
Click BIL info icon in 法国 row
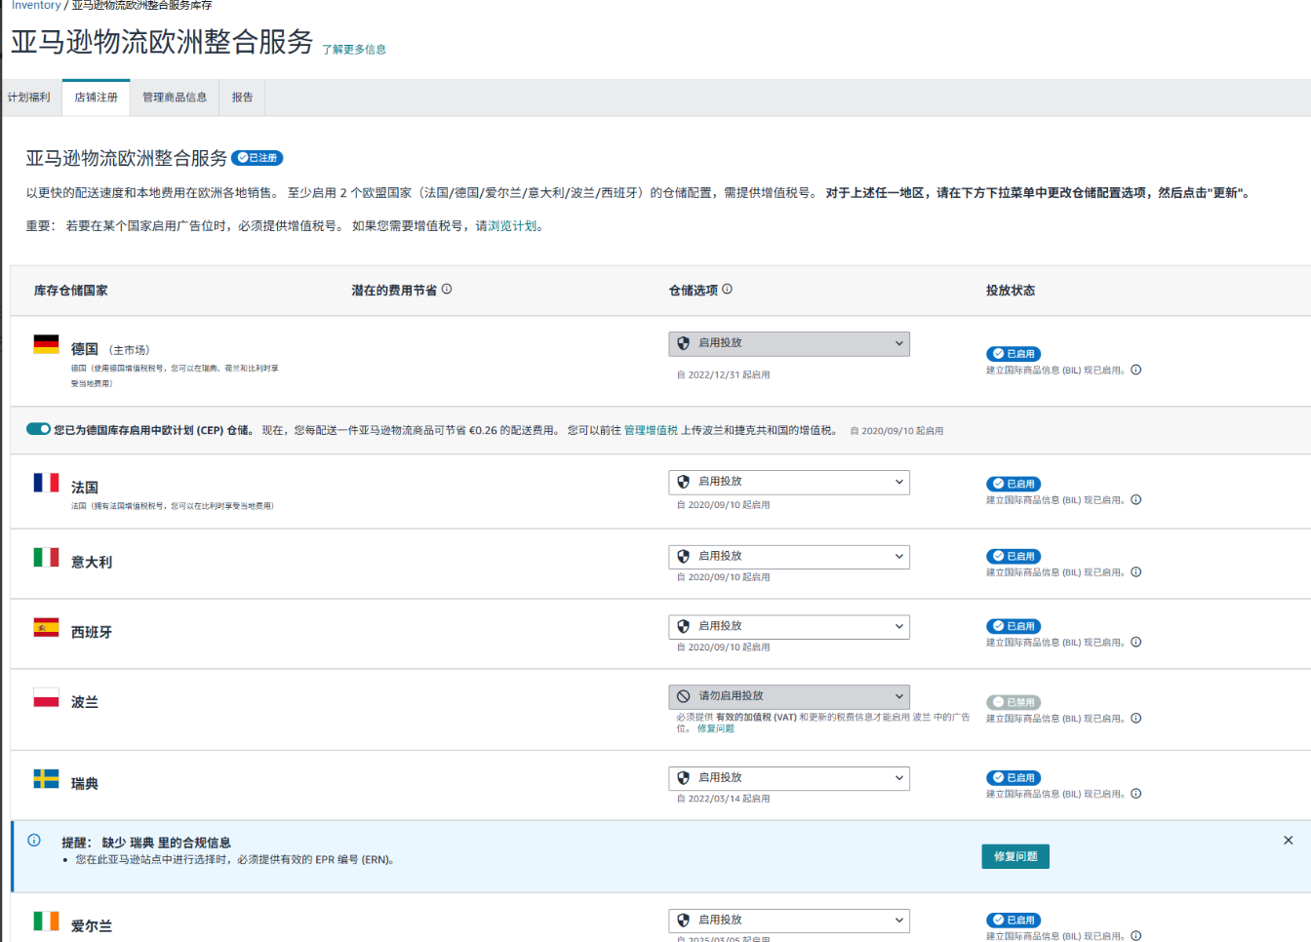click(x=1135, y=500)
